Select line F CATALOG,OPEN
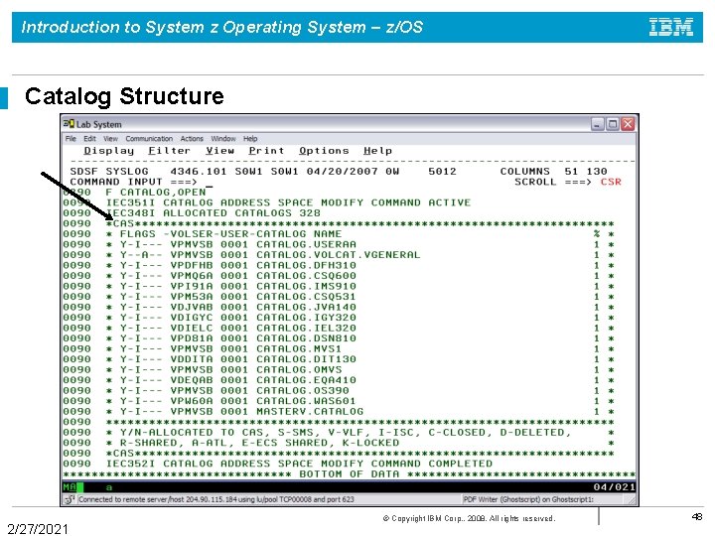The image size is (715, 536). click(x=155, y=193)
